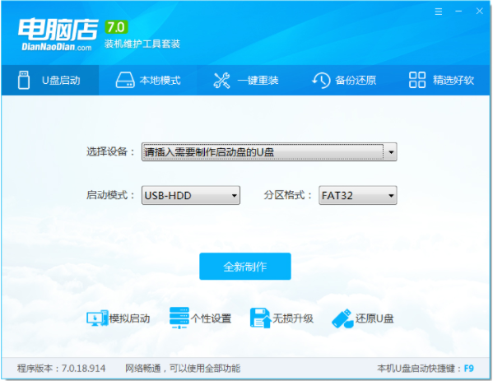The image size is (493, 381).
Task: Close the 电脑店 window
Action: [479, 12]
